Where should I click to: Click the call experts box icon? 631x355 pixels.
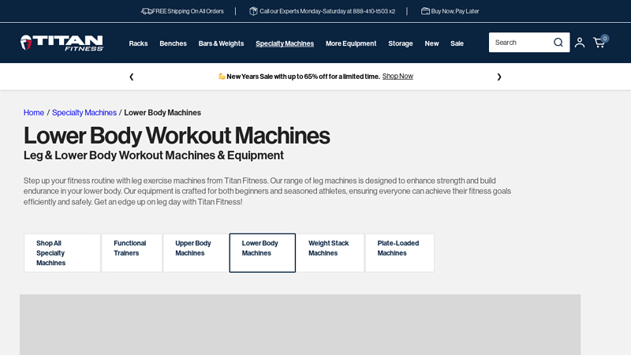pyautogui.click(x=253, y=11)
